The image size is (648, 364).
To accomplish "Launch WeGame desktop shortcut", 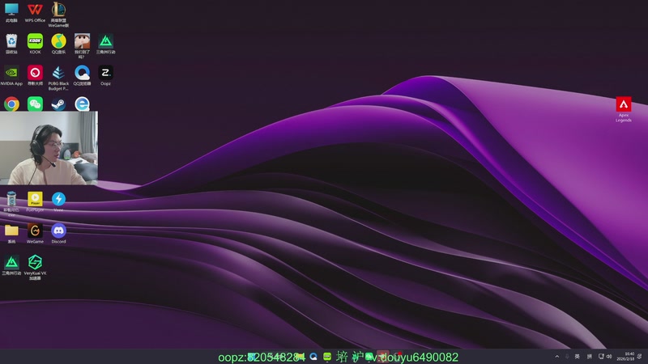I will point(35,234).
